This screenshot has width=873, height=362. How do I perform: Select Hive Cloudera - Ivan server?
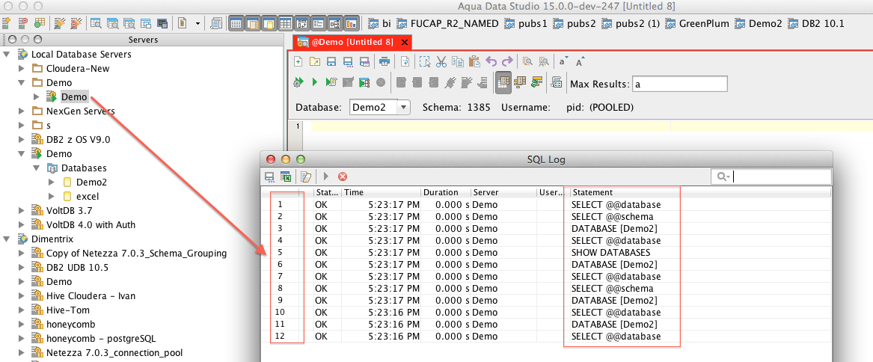tap(91, 295)
